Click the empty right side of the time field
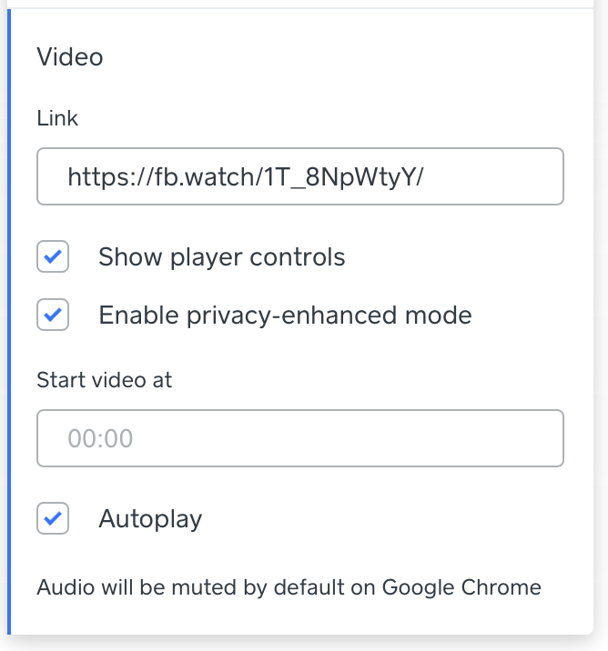This screenshot has height=651, width=608. (347, 438)
